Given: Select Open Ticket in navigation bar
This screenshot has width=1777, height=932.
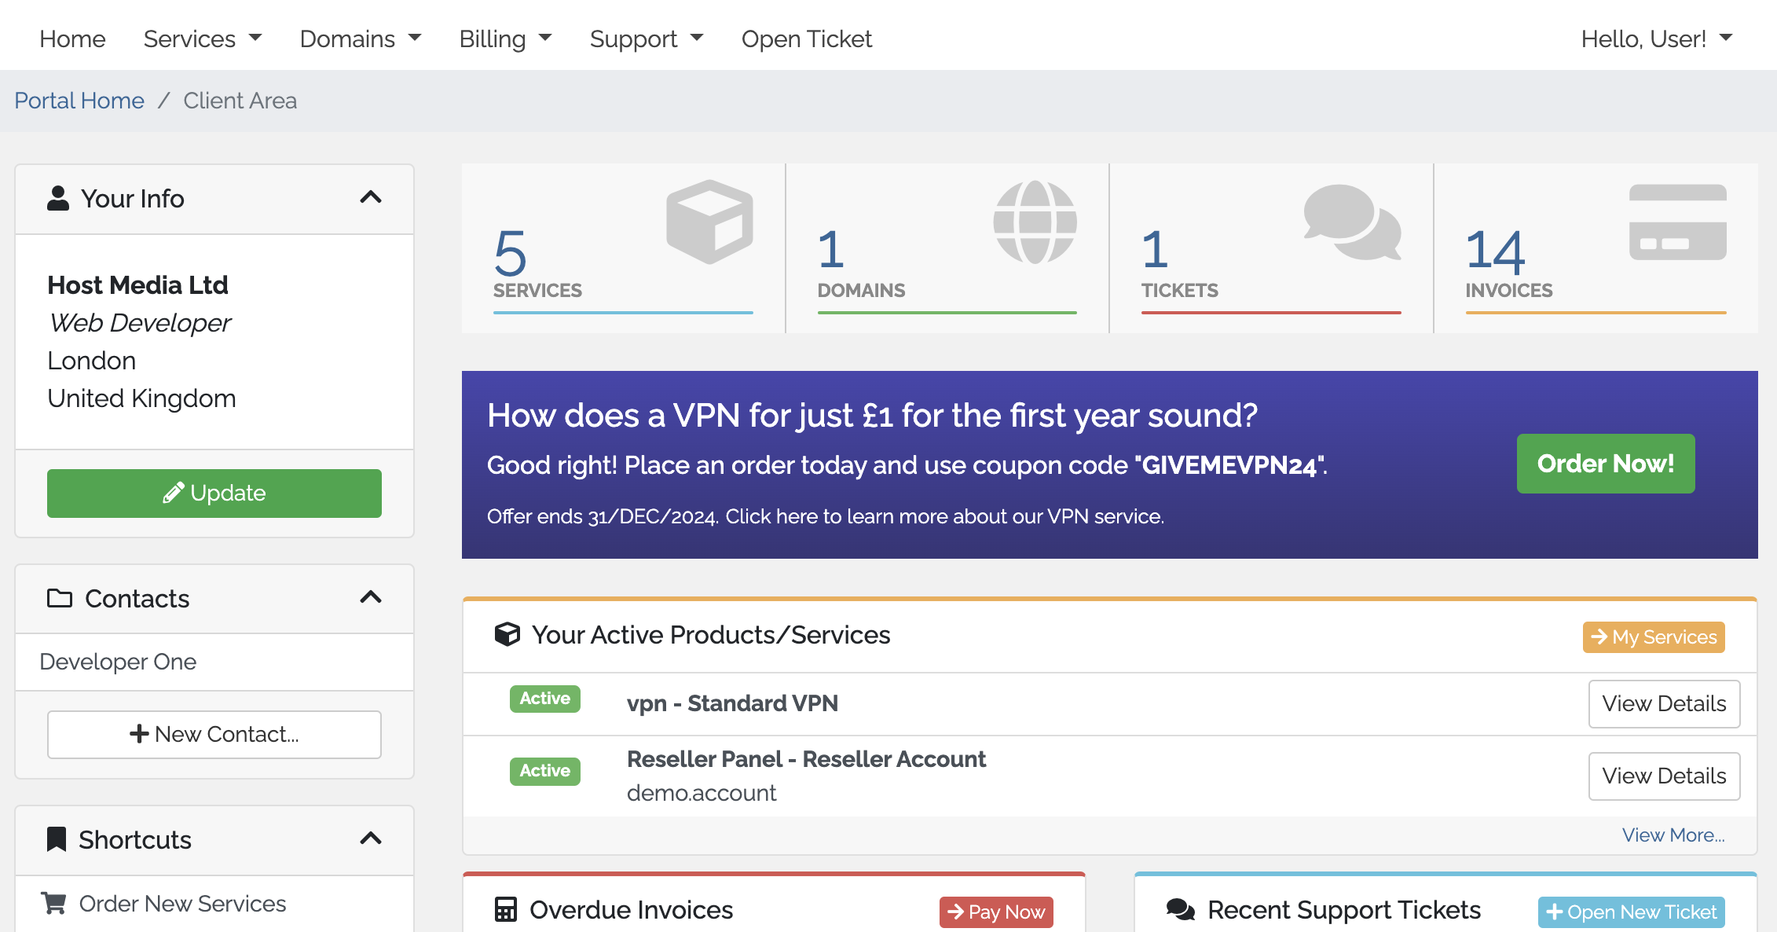Looking at the screenshot, I should tap(806, 39).
